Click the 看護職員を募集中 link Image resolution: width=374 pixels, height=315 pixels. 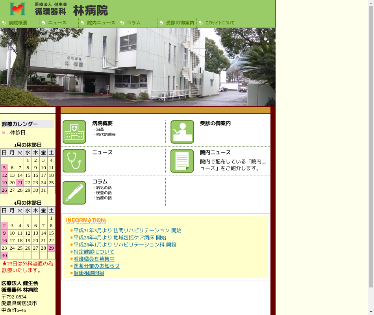point(94,259)
